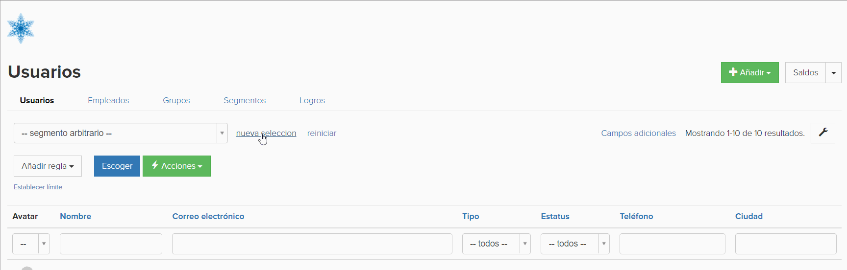The width and height of the screenshot is (847, 270).
Task: Switch to the Empleados tab
Action: pos(108,100)
